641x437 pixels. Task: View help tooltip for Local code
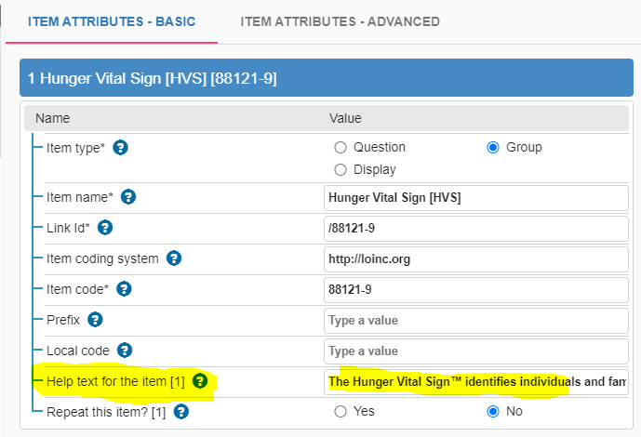[125, 350]
